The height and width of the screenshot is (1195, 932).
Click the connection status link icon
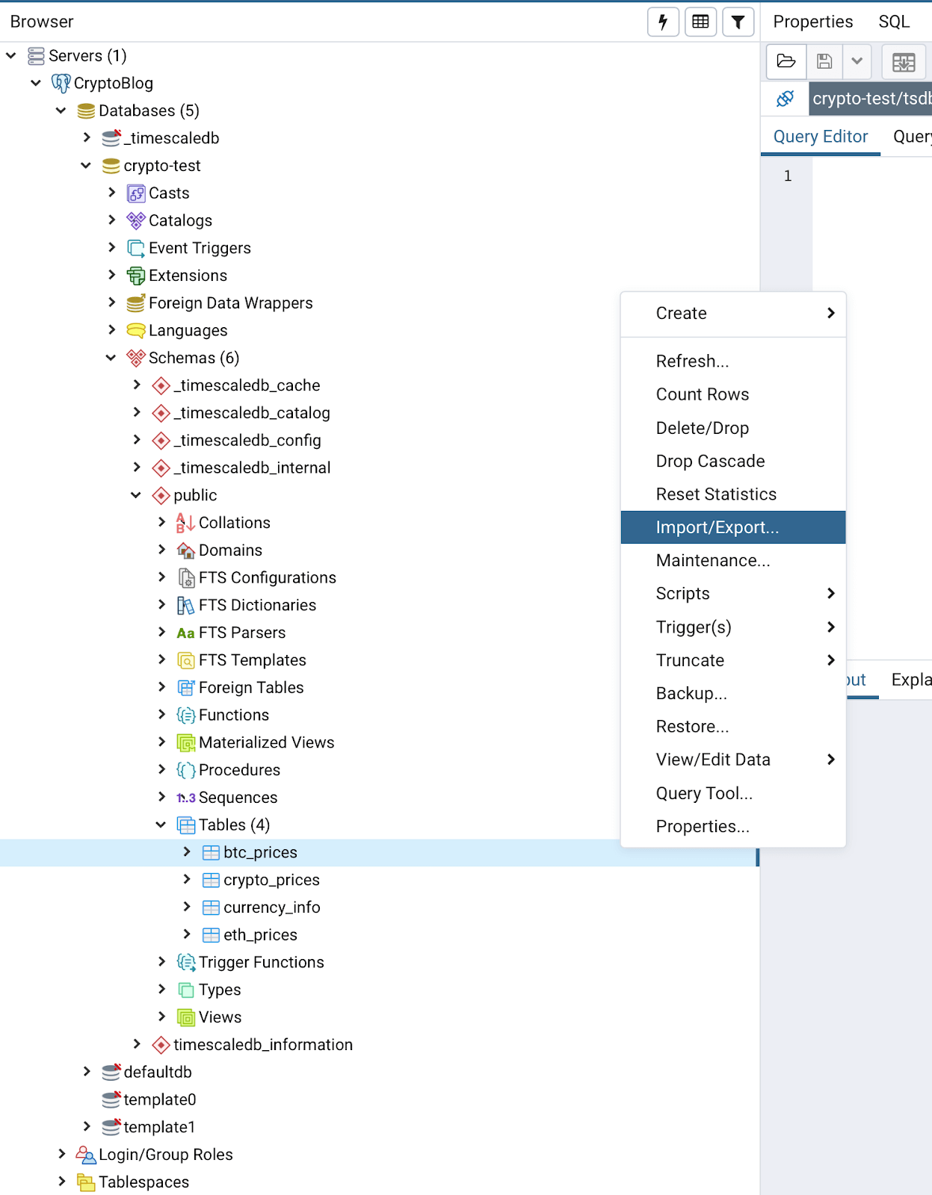(785, 99)
